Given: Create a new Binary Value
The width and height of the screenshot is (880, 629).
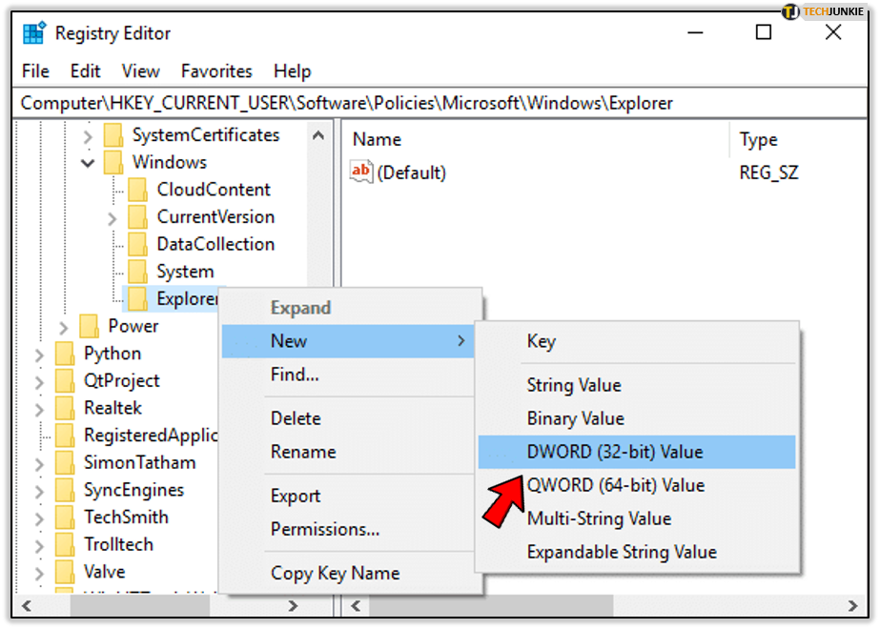Looking at the screenshot, I should pyautogui.click(x=637, y=418).
